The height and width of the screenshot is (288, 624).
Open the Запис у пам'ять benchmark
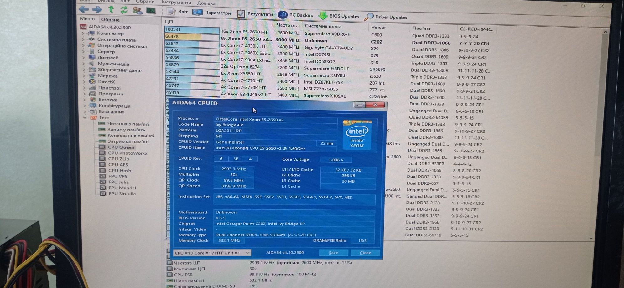tap(127, 130)
